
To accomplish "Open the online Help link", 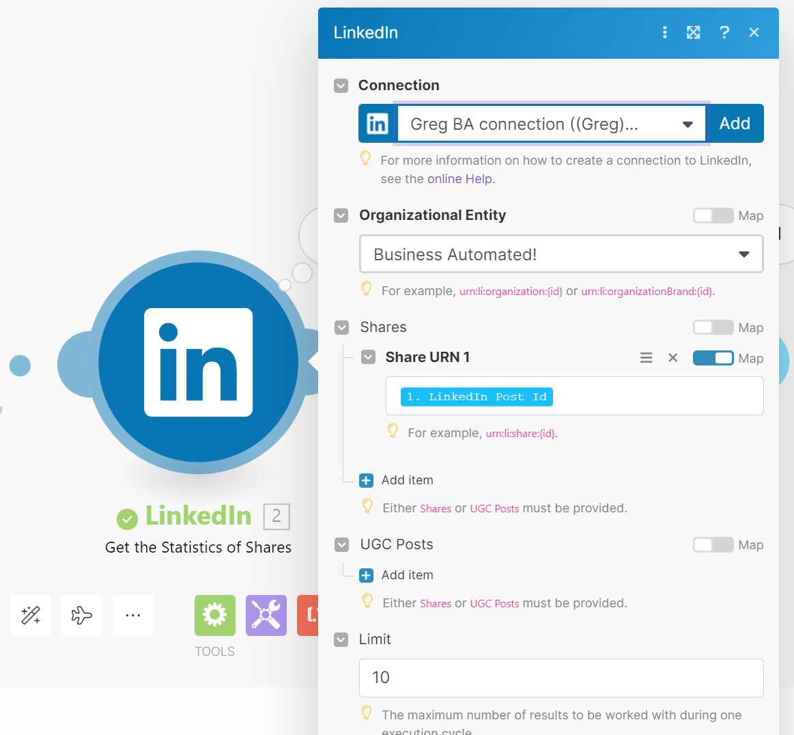I will 459,179.
